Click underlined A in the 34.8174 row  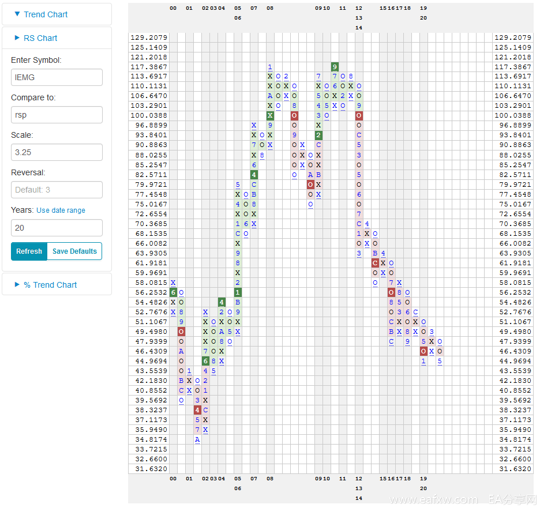coord(197,439)
